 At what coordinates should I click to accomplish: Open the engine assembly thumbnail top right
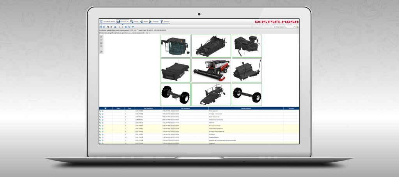(247, 46)
